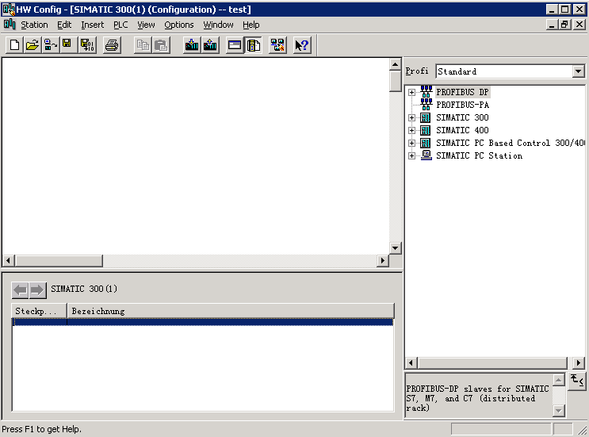The height and width of the screenshot is (437, 589).
Task: Expand the SIMATIC PC Station node
Action: (411, 155)
